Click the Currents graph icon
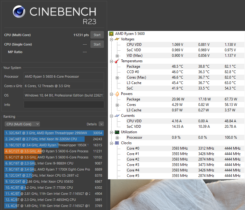 coord(117,116)
